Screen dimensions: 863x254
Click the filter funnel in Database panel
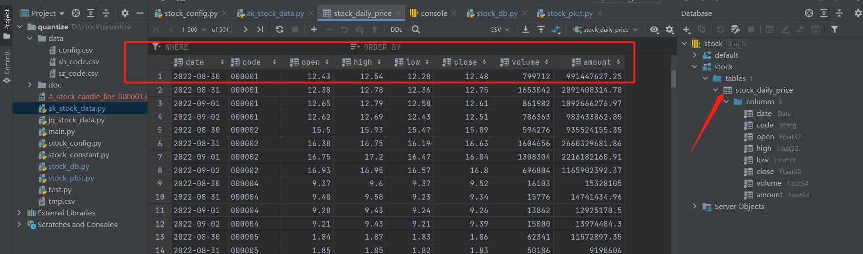tap(835, 29)
